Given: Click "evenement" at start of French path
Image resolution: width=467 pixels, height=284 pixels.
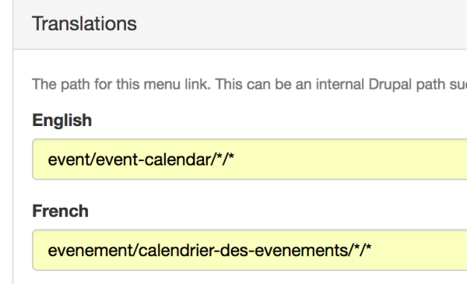Looking at the screenshot, I should (89, 251).
